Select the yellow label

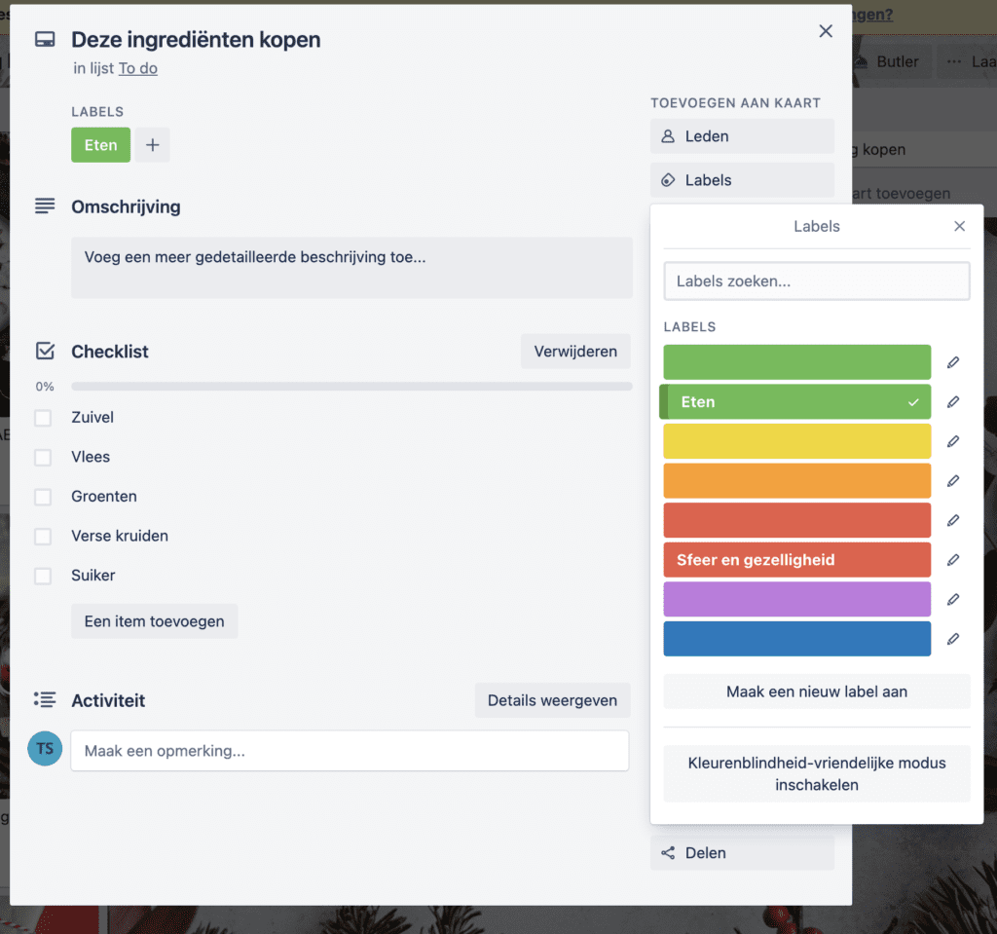[x=796, y=441]
